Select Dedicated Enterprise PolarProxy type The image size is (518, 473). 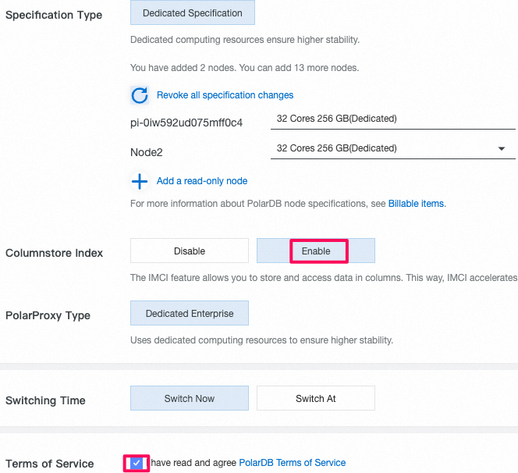tap(190, 313)
